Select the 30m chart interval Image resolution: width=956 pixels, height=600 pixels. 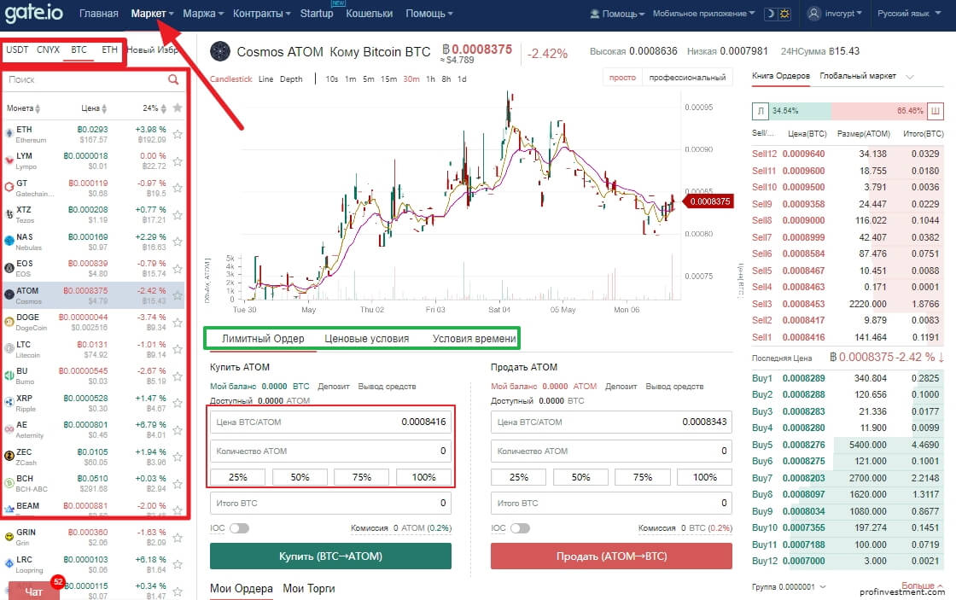point(411,79)
